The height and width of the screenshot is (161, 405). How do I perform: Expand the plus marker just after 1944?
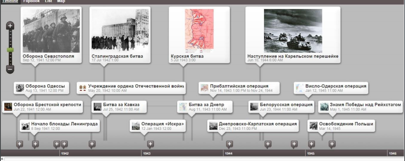point(229,144)
